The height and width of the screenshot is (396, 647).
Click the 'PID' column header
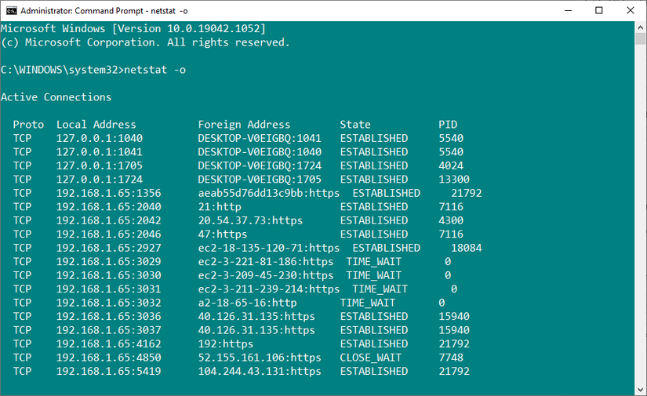[448, 125]
